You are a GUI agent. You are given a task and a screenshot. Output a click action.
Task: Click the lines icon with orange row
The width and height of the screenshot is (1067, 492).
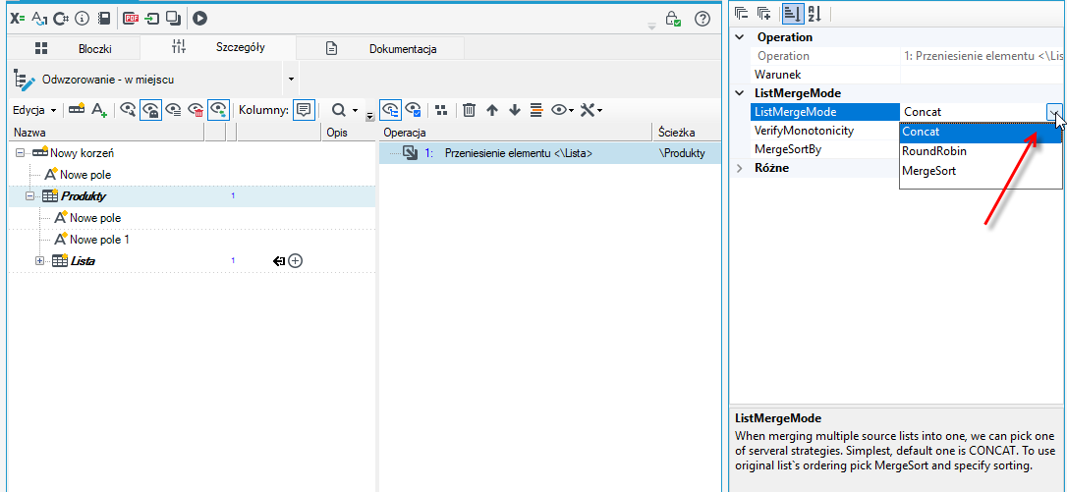536,110
